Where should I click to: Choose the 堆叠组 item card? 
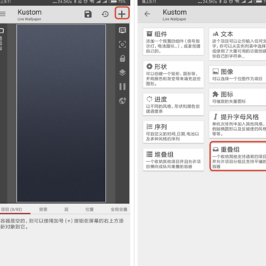pyautogui.click(x=174, y=160)
